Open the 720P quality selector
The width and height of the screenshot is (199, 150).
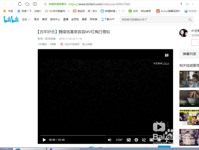(x=119, y=140)
